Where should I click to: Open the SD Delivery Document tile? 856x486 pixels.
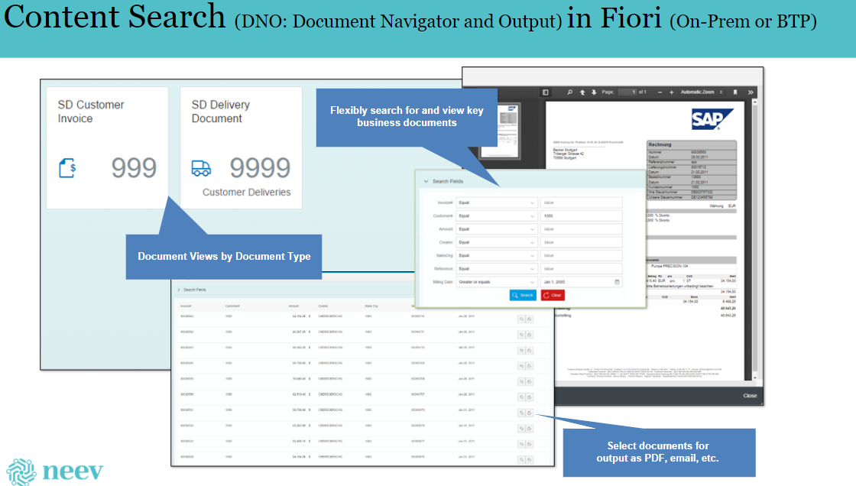click(241, 147)
